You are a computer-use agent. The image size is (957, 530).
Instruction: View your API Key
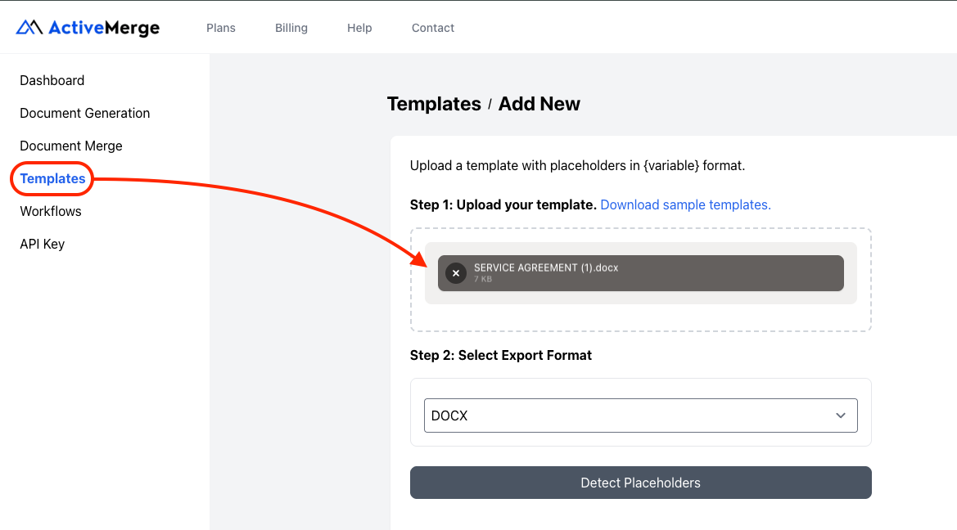(x=42, y=244)
